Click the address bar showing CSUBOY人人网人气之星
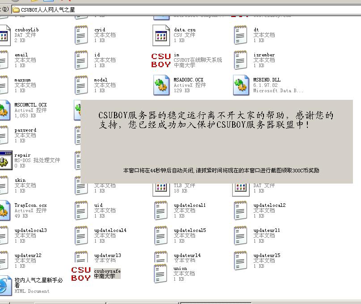The height and width of the screenshot is (304, 361). point(186,10)
